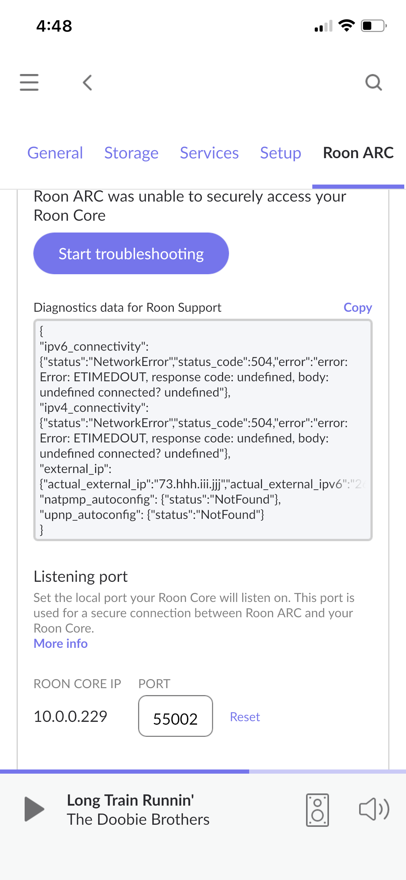Image resolution: width=406 pixels, height=880 pixels.
Task: Tap the back arrow chevron
Action: [87, 82]
